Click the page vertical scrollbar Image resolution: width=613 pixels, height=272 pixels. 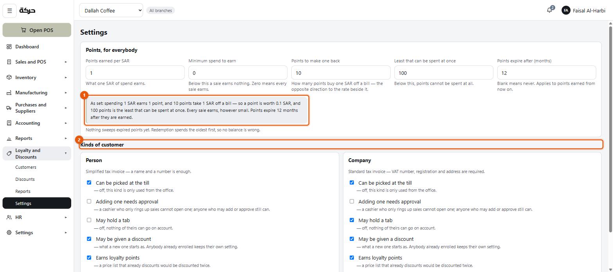click(610, 129)
